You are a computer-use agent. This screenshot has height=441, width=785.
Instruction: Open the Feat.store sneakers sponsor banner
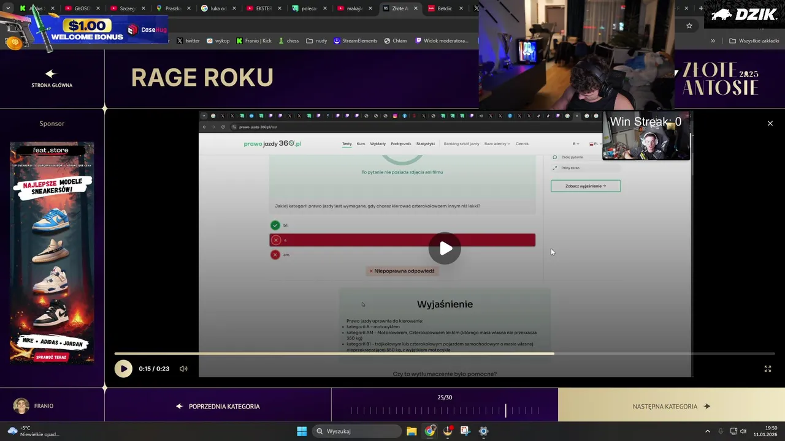pyautogui.click(x=52, y=252)
